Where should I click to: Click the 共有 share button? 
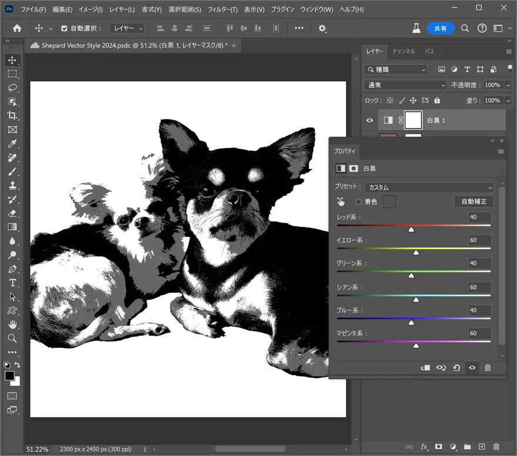pos(440,28)
